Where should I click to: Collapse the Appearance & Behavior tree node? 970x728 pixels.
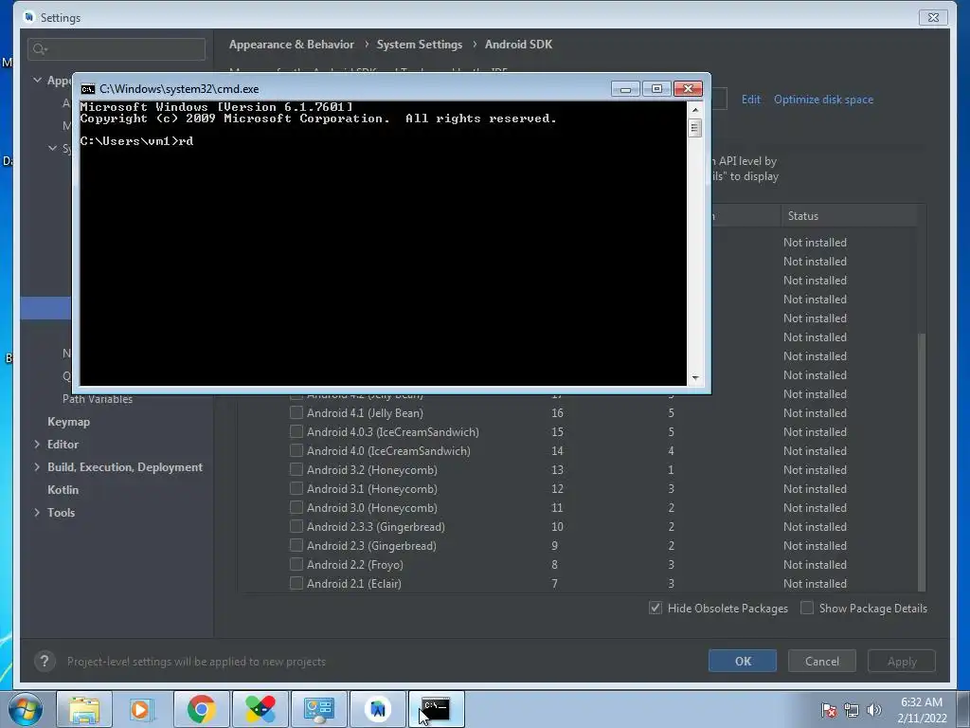(37, 80)
